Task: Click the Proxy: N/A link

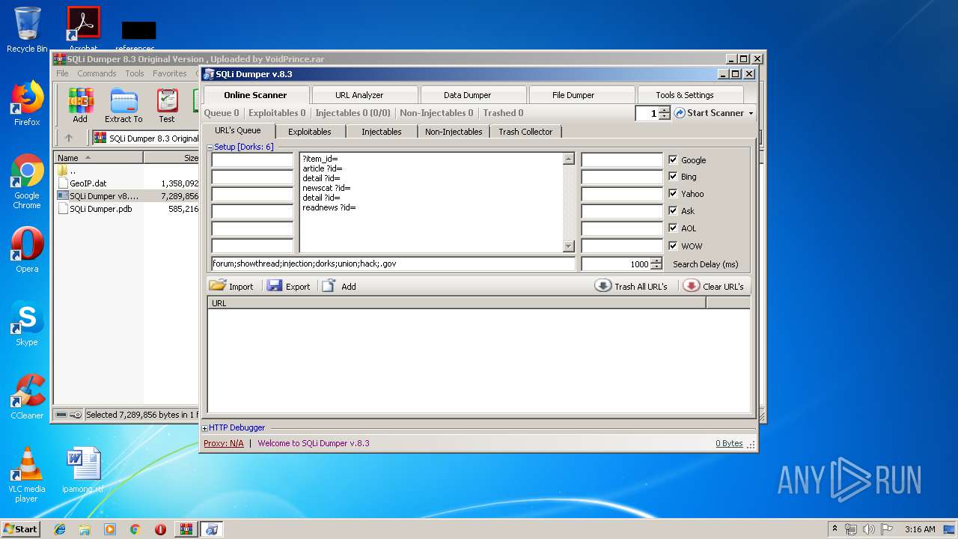Action: click(x=224, y=443)
